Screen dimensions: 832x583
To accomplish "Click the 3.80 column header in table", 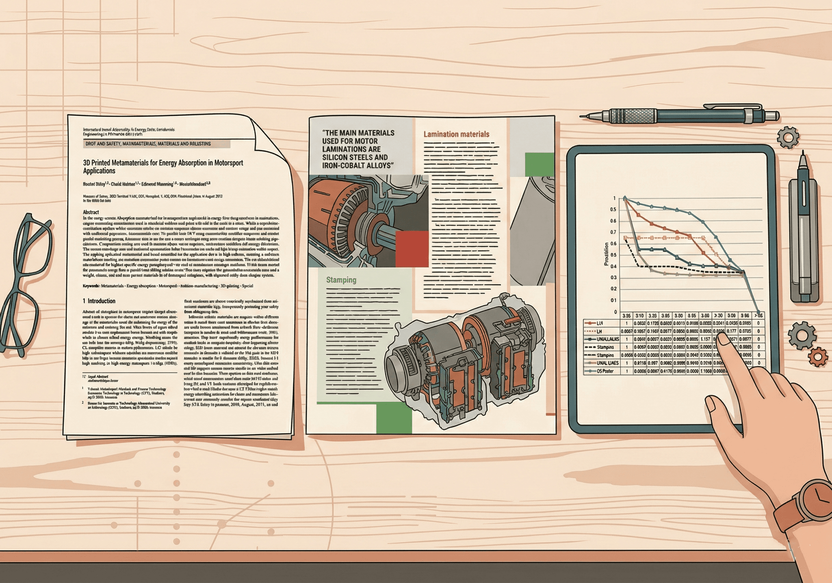I will pyautogui.click(x=678, y=316).
